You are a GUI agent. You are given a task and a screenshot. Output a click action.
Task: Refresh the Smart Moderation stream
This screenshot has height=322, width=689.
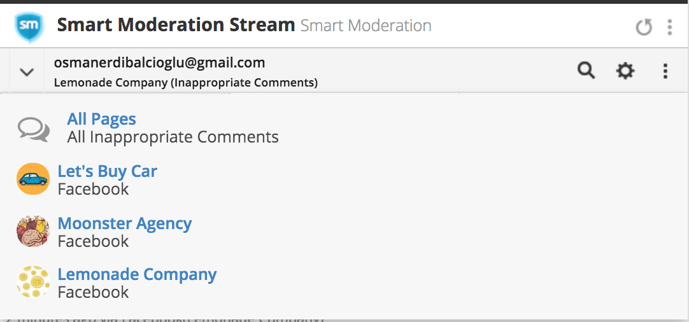pyautogui.click(x=644, y=27)
